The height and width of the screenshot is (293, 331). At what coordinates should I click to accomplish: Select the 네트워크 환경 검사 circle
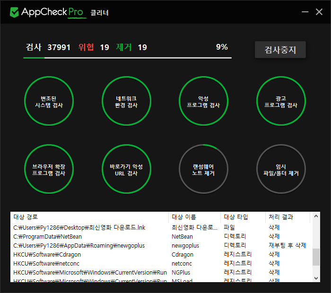click(x=126, y=101)
